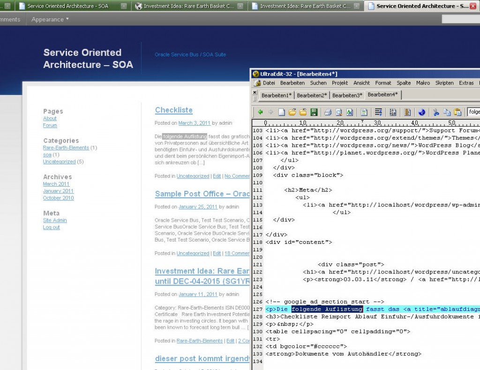The height and width of the screenshot is (370, 480).
Task: Open October 2010 archive link
Action: pos(58,198)
